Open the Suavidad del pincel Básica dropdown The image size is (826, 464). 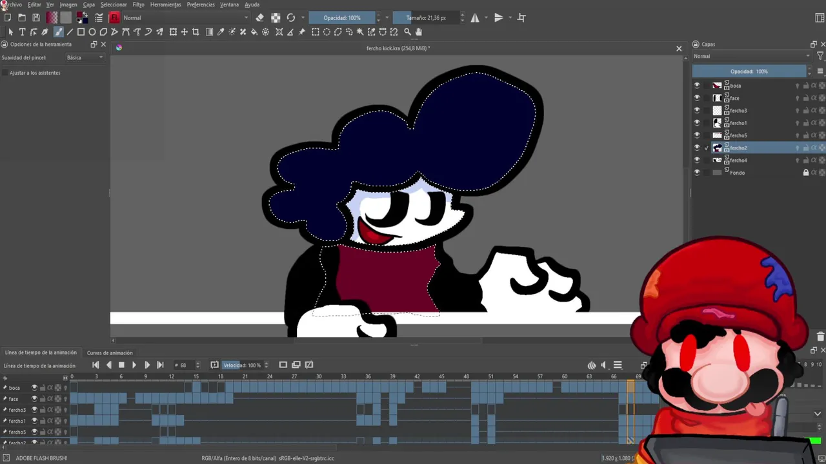tap(85, 57)
